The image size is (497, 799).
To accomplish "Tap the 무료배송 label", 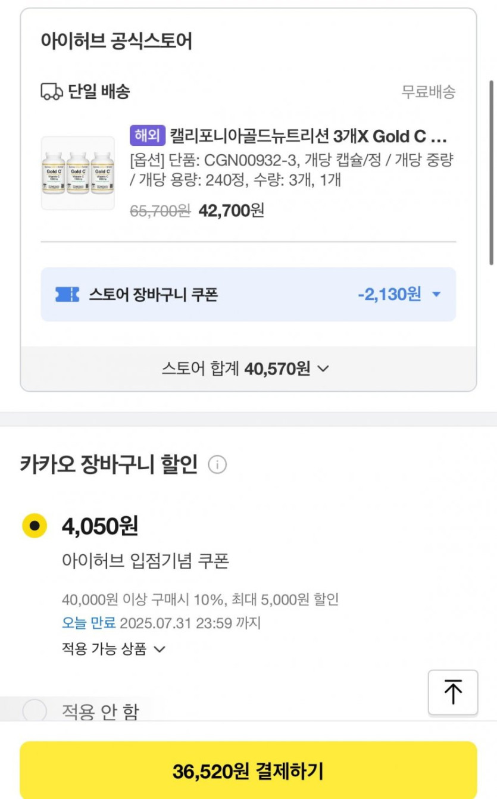I will click(x=429, y=92).
